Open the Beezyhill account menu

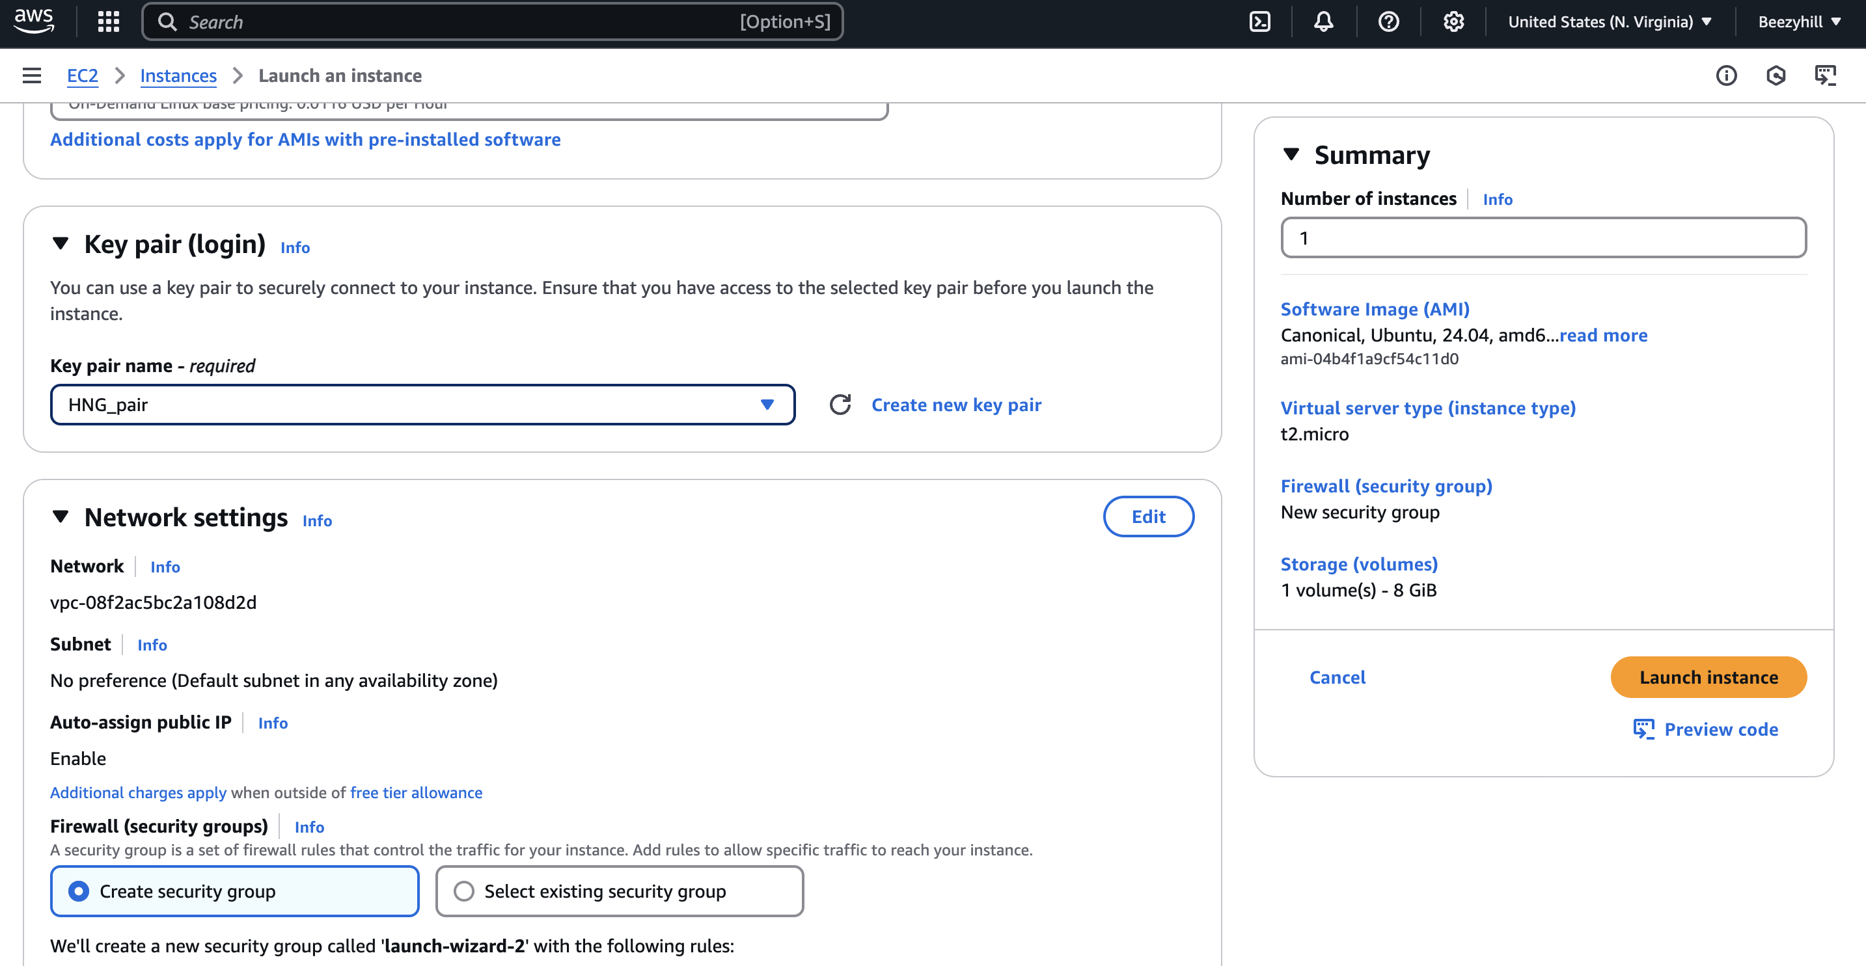pos(1800,21)
